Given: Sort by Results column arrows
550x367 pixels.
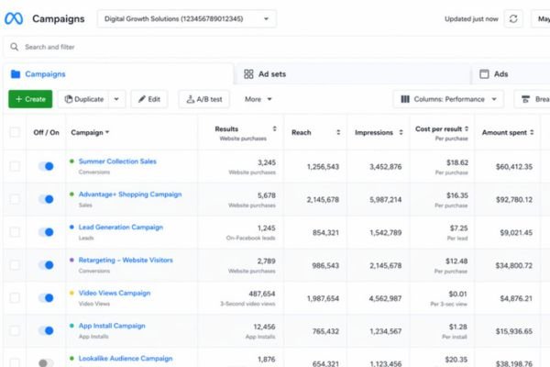Looking at the screenshot, I should (275, 128).
